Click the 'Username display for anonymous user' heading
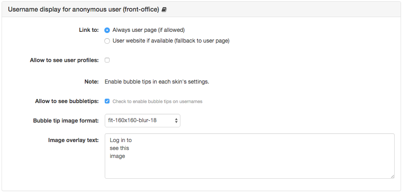The width and height of the screenshot is (403, 193). (84, 10)
